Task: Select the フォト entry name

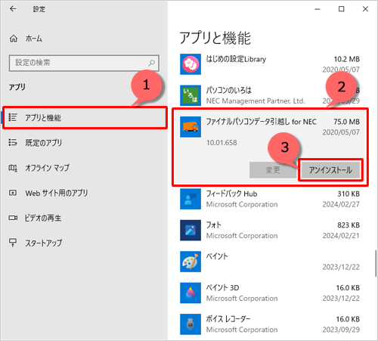Action: click(214, 225)
